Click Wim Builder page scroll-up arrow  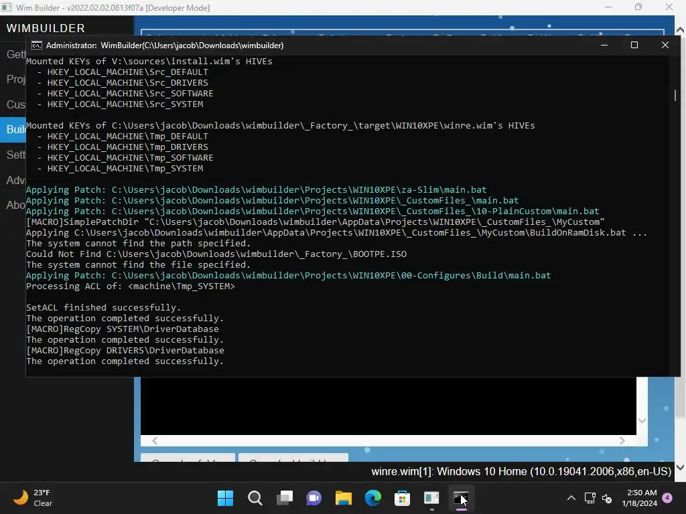(680, 30)
